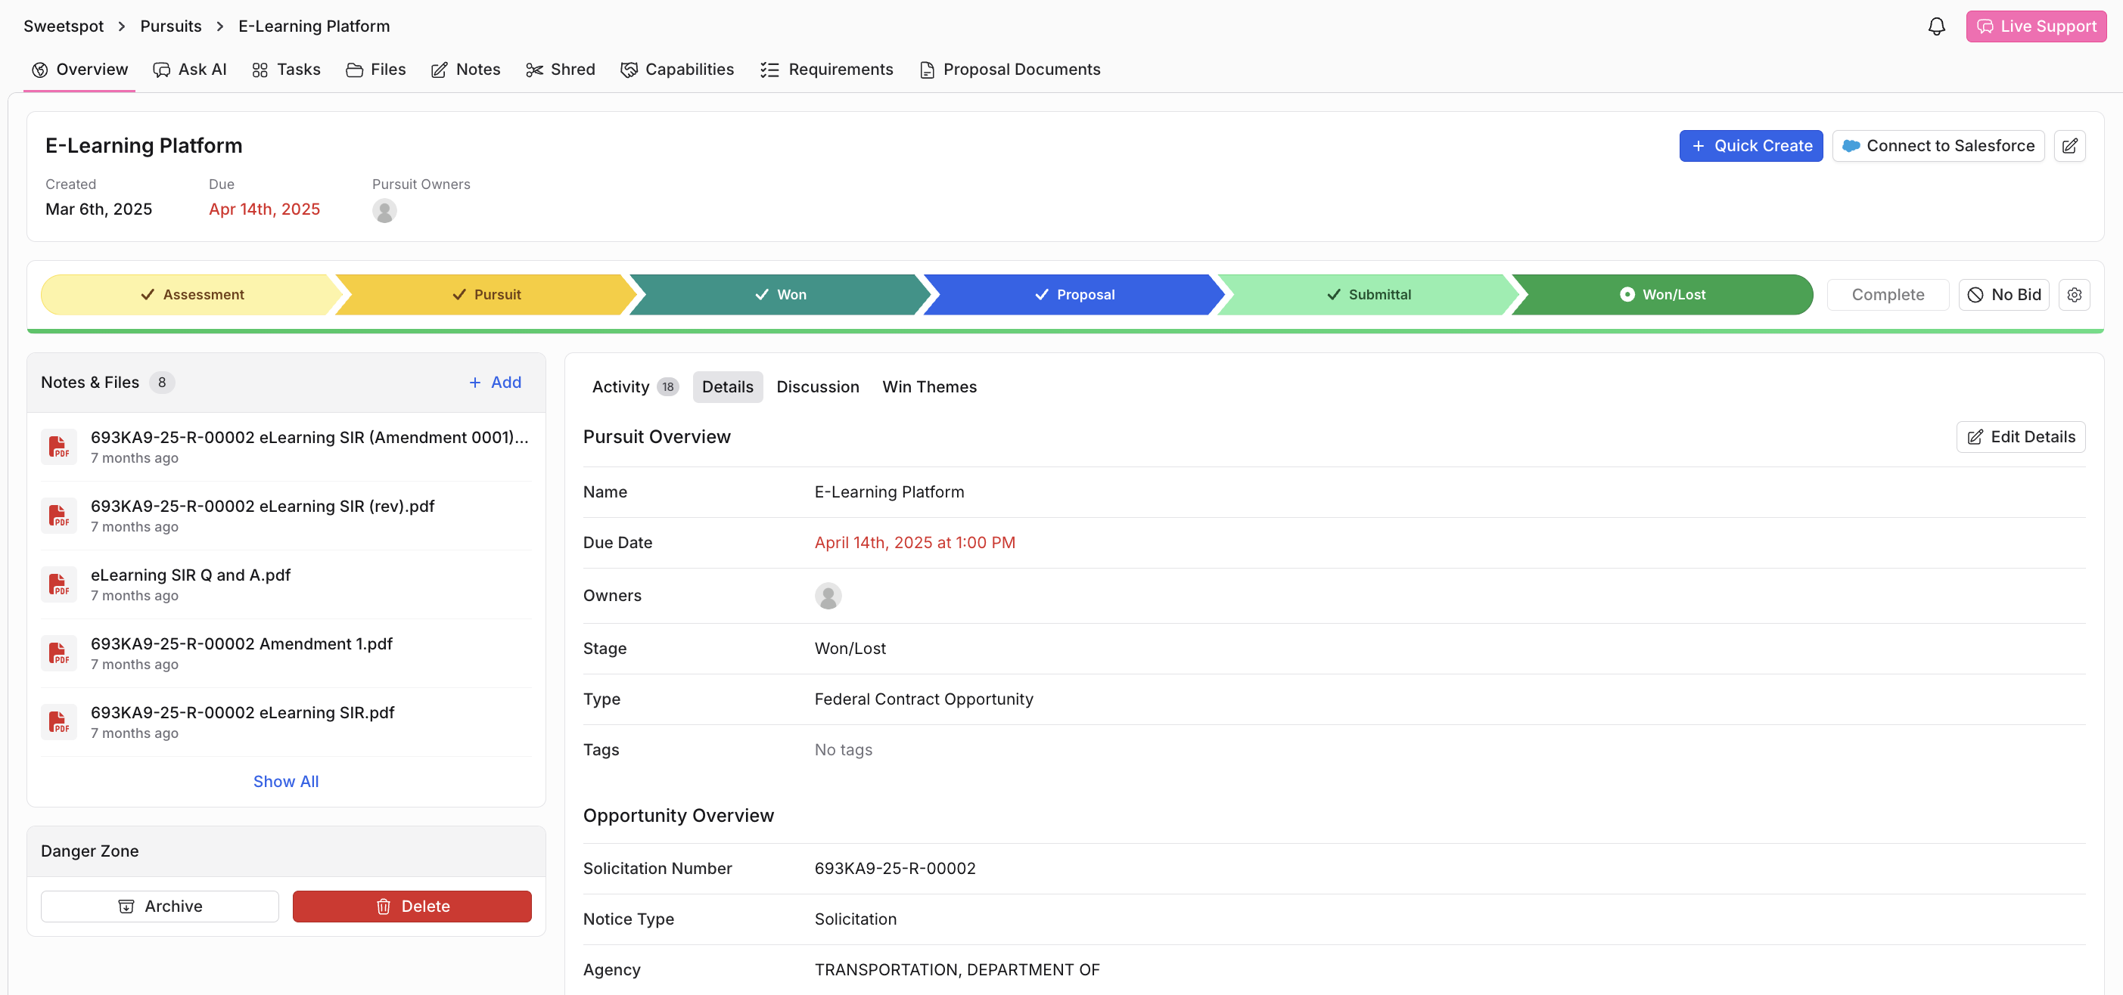The height and width of the screenshot is (995, 2123).
Task: Click the Owners avatar in Pursuit Overview
Action: [x=828, y=596]
